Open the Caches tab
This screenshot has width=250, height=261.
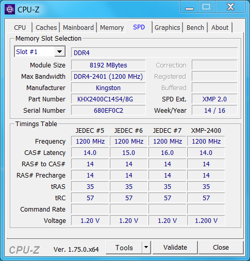[46, 27]
